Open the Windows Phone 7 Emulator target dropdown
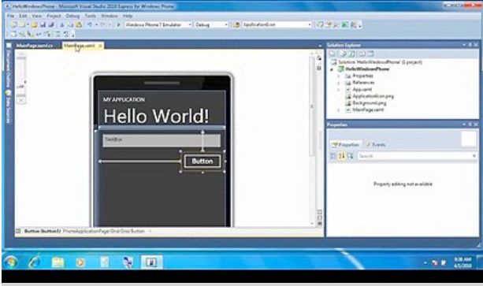 [190, 24]
